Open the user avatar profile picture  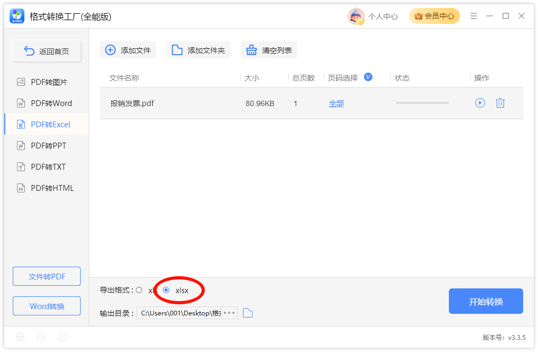point(356,16)
